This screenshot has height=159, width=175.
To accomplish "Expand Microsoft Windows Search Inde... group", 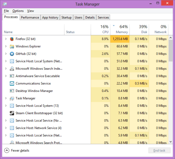I will pyautogui.click(x=6, y=69).
